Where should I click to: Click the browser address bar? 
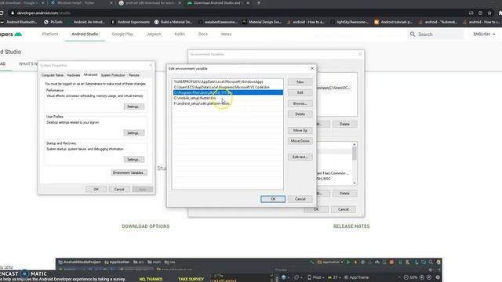point(237,13)
